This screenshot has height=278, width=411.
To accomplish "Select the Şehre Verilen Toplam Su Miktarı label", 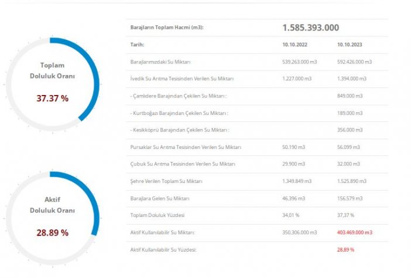I will pyautogui.click(x=166, y=181).
